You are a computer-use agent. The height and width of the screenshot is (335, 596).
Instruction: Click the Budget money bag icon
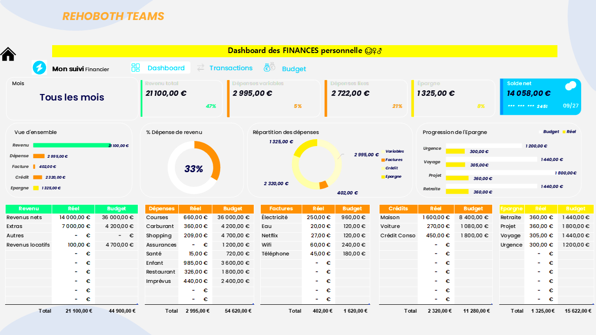click(269, 68)
